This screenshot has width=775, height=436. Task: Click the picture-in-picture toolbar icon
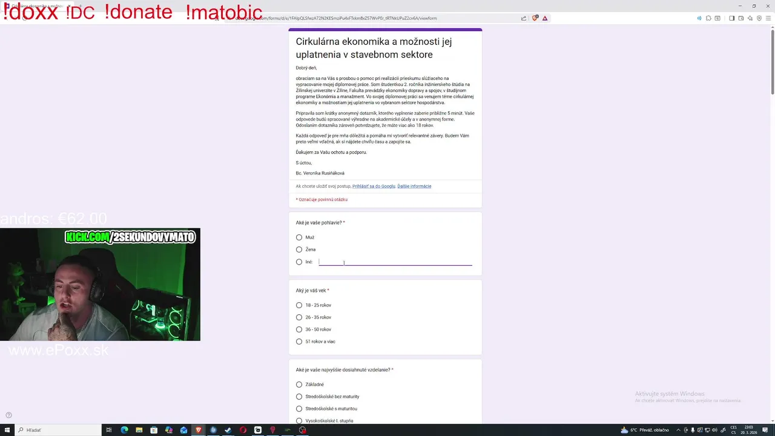pyautogui.click(x=717, y=18)
